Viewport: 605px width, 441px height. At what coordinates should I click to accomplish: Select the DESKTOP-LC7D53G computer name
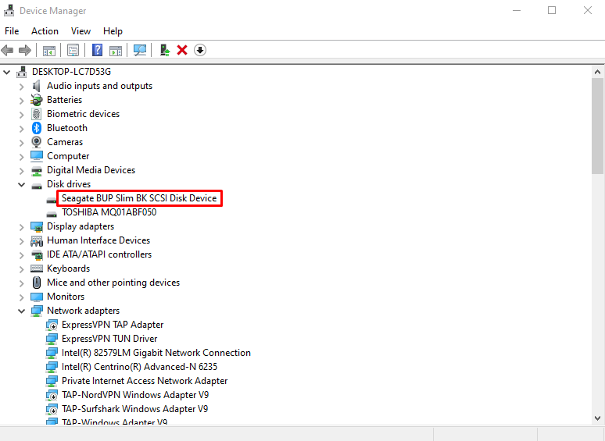click(x=71, y=72)
